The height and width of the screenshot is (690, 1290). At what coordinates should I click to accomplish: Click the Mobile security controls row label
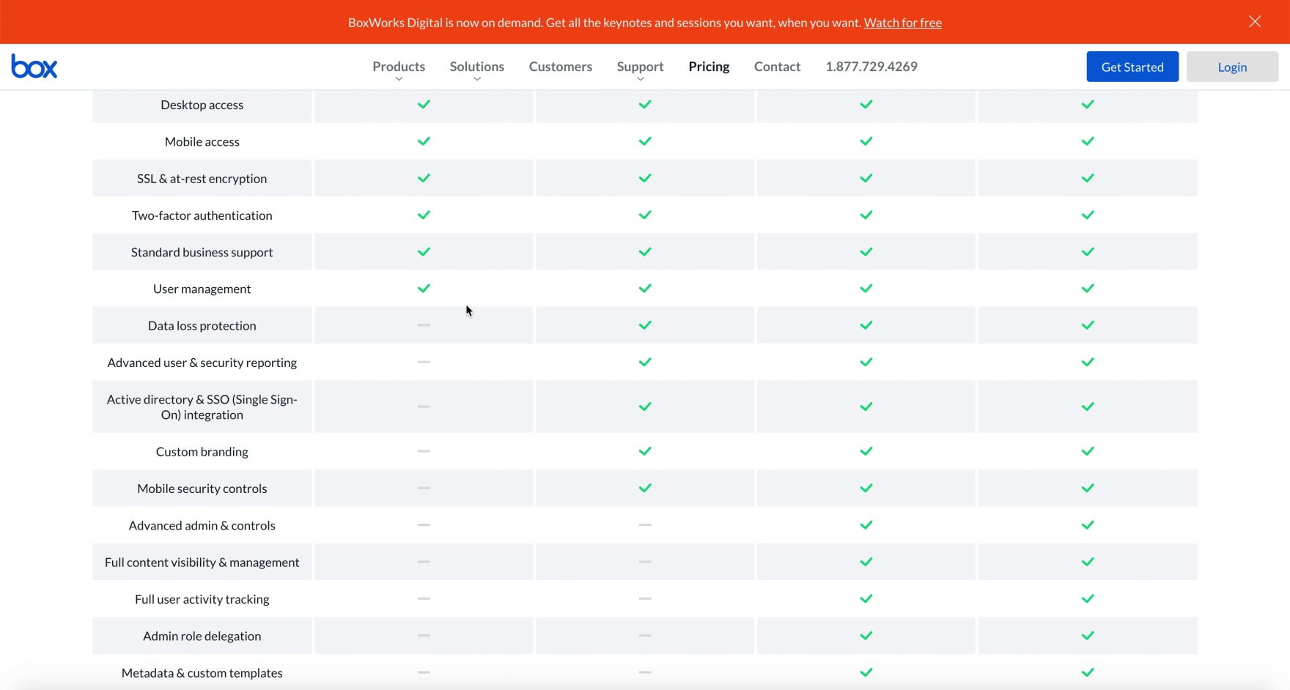coord(202,489)
